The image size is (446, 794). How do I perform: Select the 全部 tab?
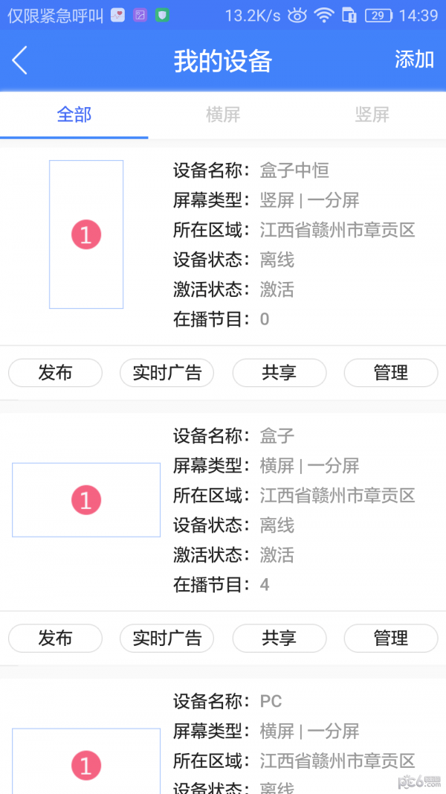pyautogui.click(x=74, y=115)
